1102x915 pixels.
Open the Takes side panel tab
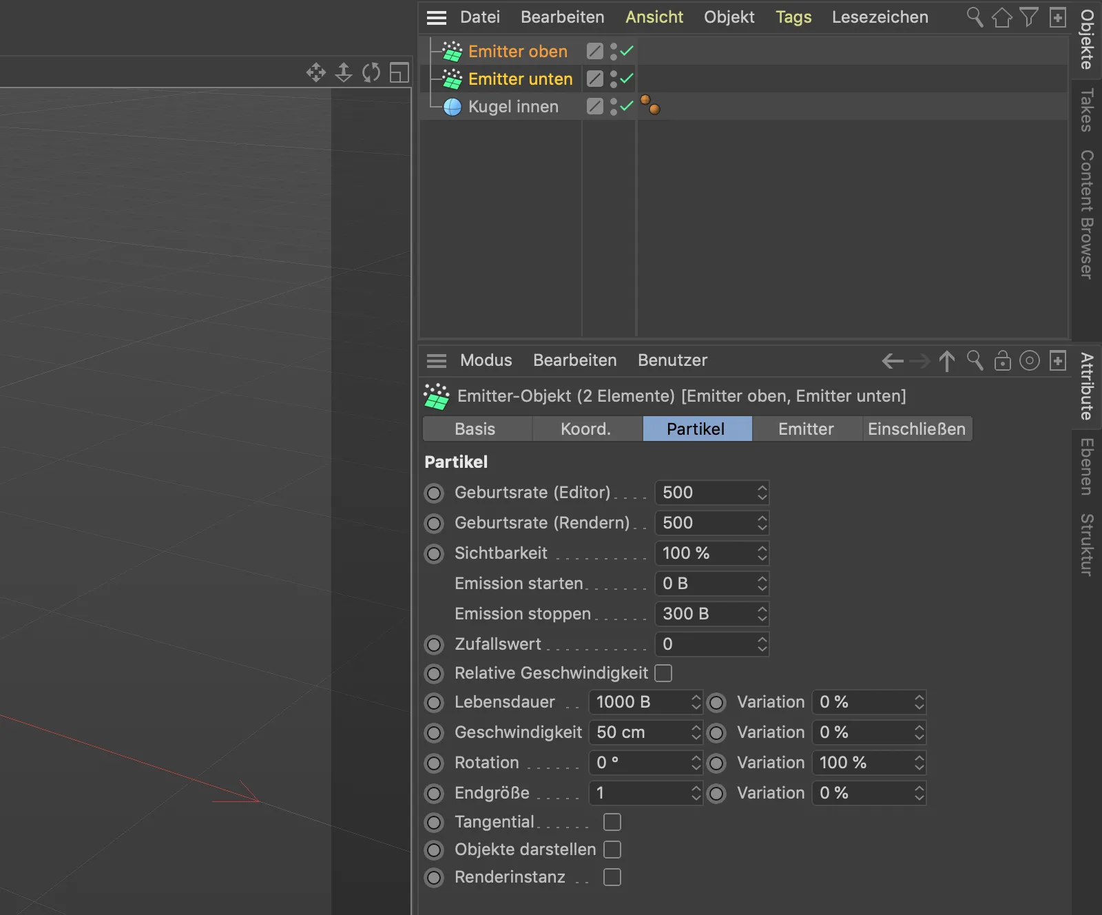point(1087,110)
